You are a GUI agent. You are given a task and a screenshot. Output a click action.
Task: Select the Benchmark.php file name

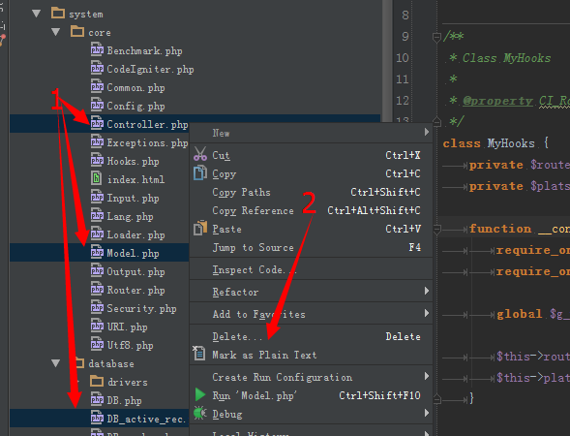(x=144, y=50)
